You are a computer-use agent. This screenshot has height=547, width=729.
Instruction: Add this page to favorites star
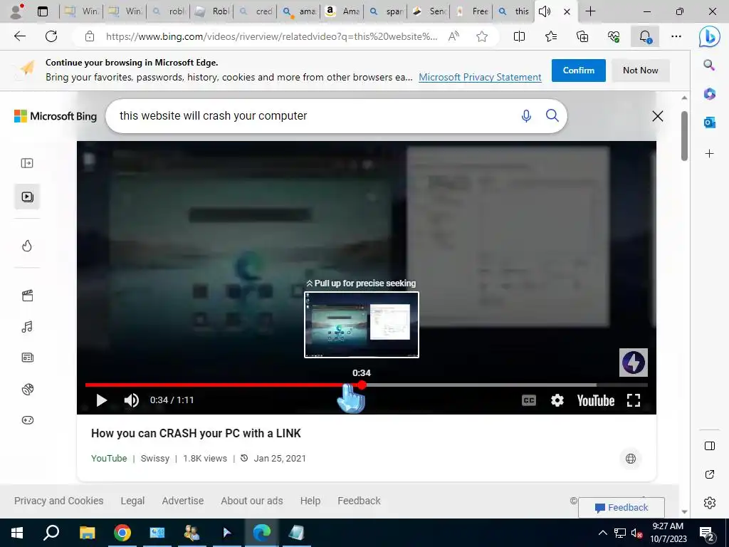(x=482, y=36)
